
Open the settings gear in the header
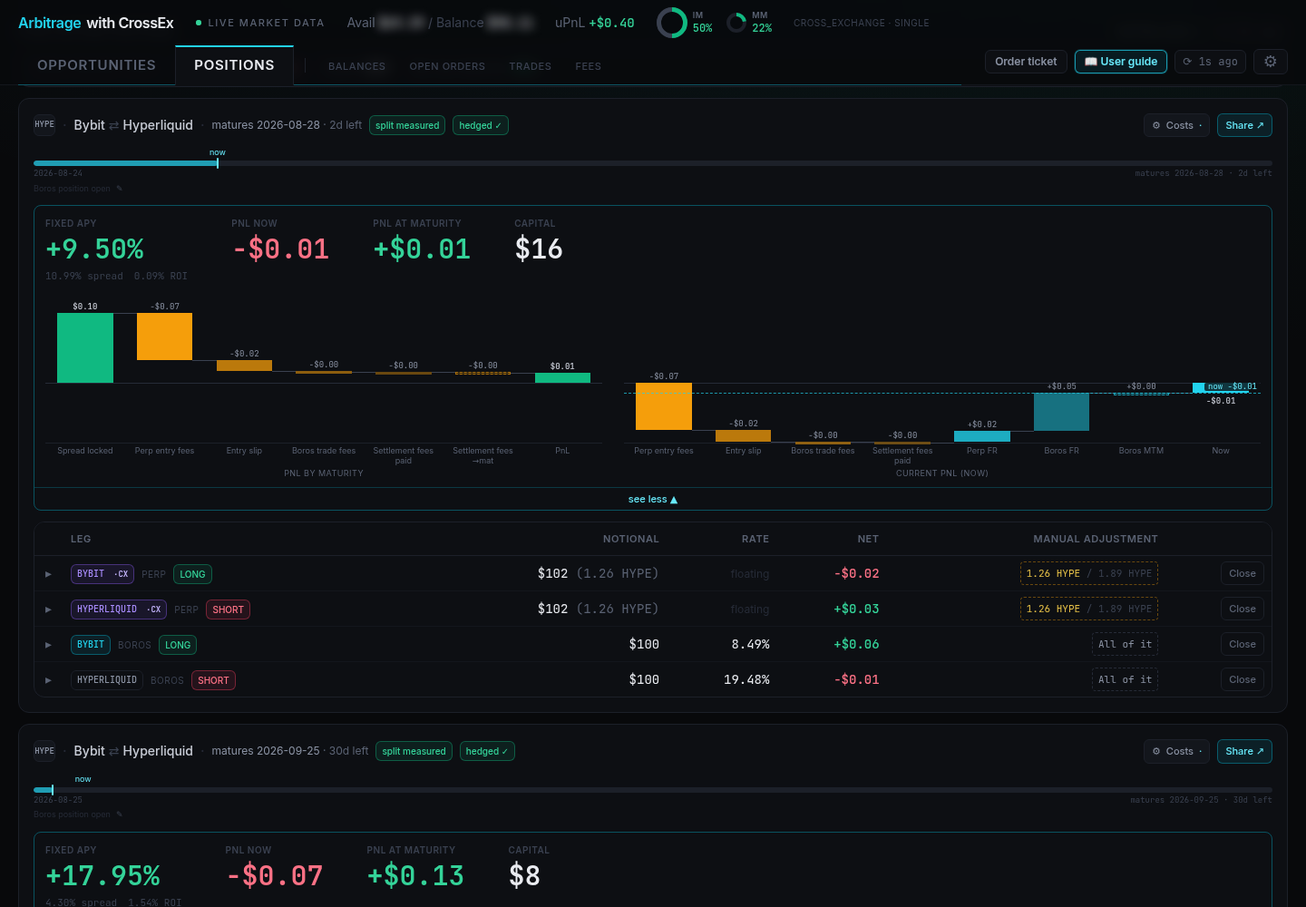tap(1271, 62)
